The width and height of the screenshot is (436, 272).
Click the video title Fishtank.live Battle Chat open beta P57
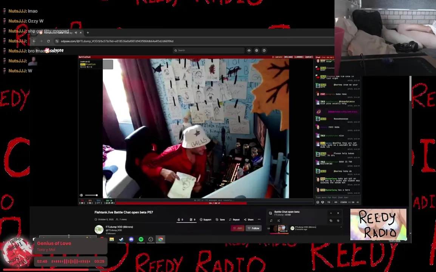click(x=124, y=212)
